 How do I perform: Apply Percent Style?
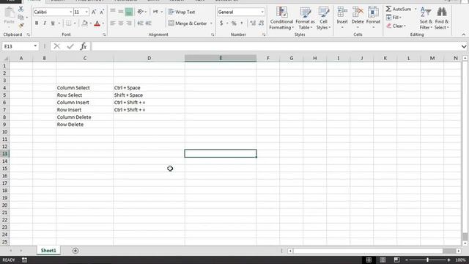[234, 23]
